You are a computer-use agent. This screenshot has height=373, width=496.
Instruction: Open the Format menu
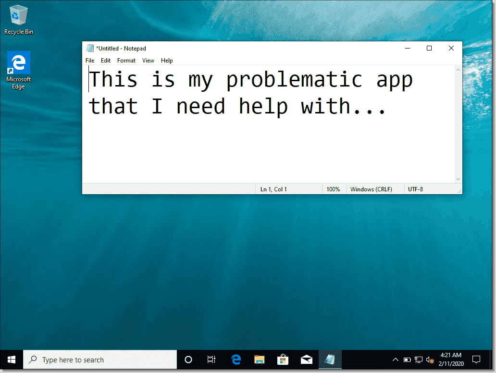tap(126, 60)
